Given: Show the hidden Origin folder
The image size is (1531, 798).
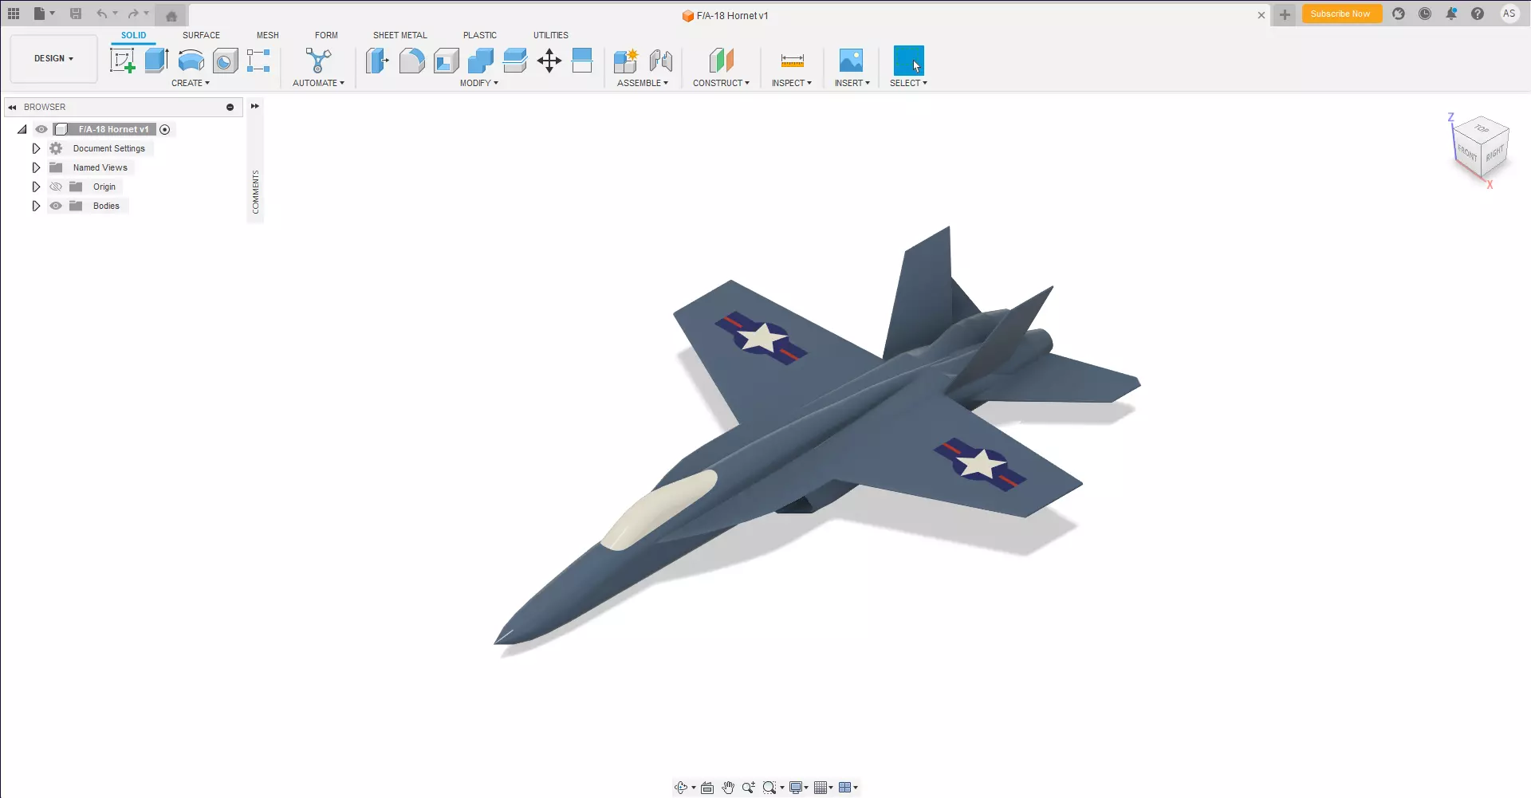Looking at the screenshot, I should (x=56, y=187).
